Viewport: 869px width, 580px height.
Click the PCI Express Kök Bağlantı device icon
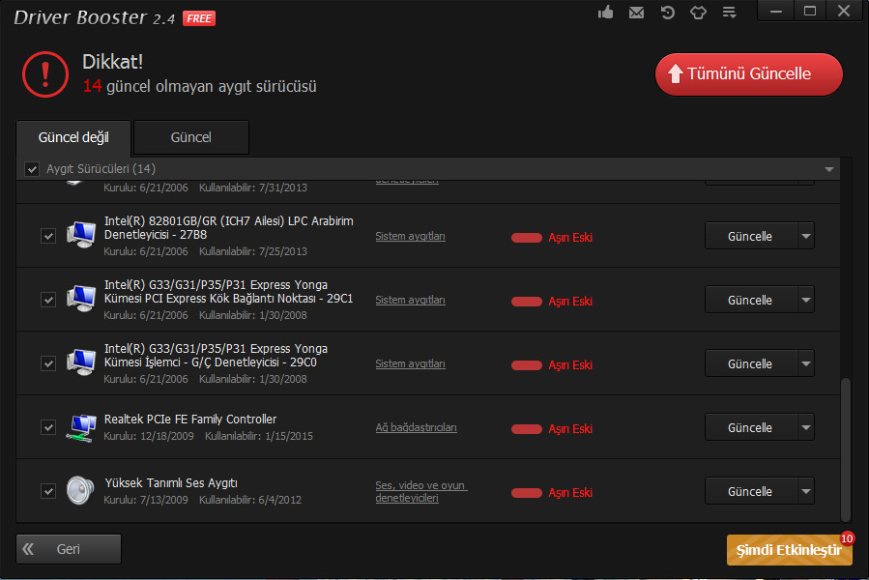pos(81,299)
